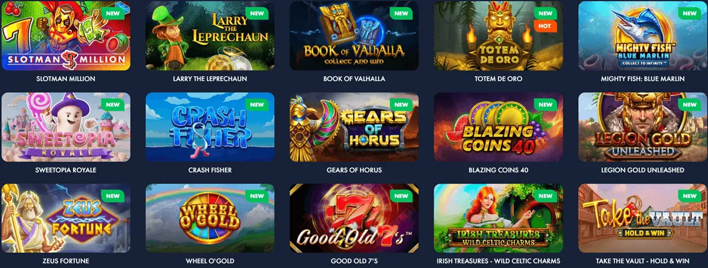Open Mighty Fish Blue Marlin game tile

643,35
